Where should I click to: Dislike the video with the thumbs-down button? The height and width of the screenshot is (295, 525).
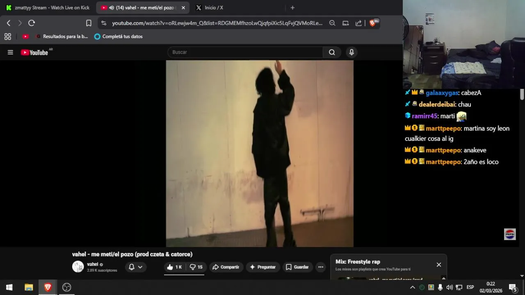click(x=196, y=267)
